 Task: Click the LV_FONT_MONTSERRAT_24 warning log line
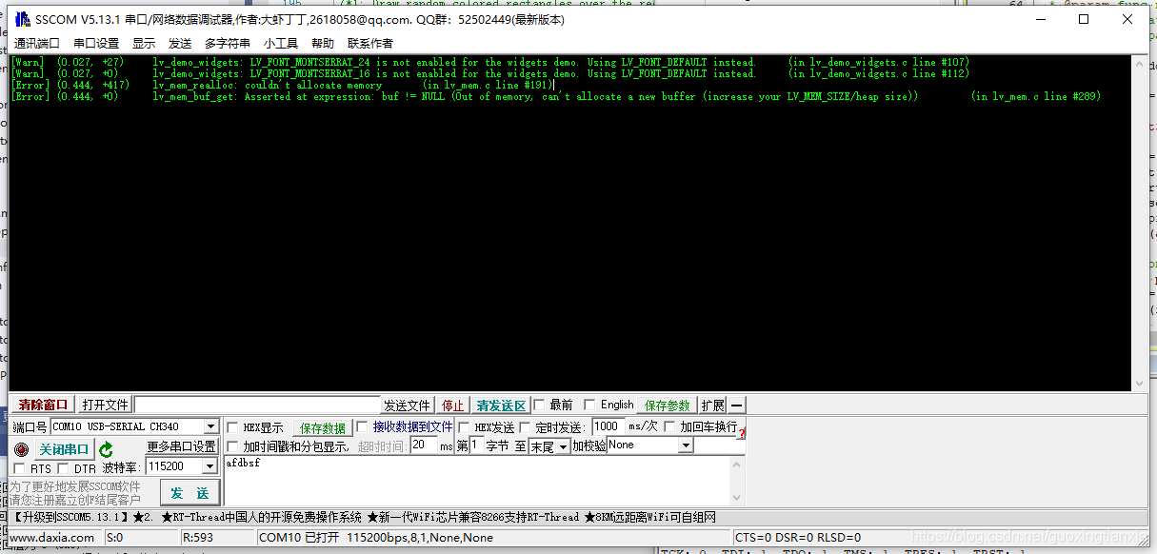pyautogui.click(x=490, y=63)
